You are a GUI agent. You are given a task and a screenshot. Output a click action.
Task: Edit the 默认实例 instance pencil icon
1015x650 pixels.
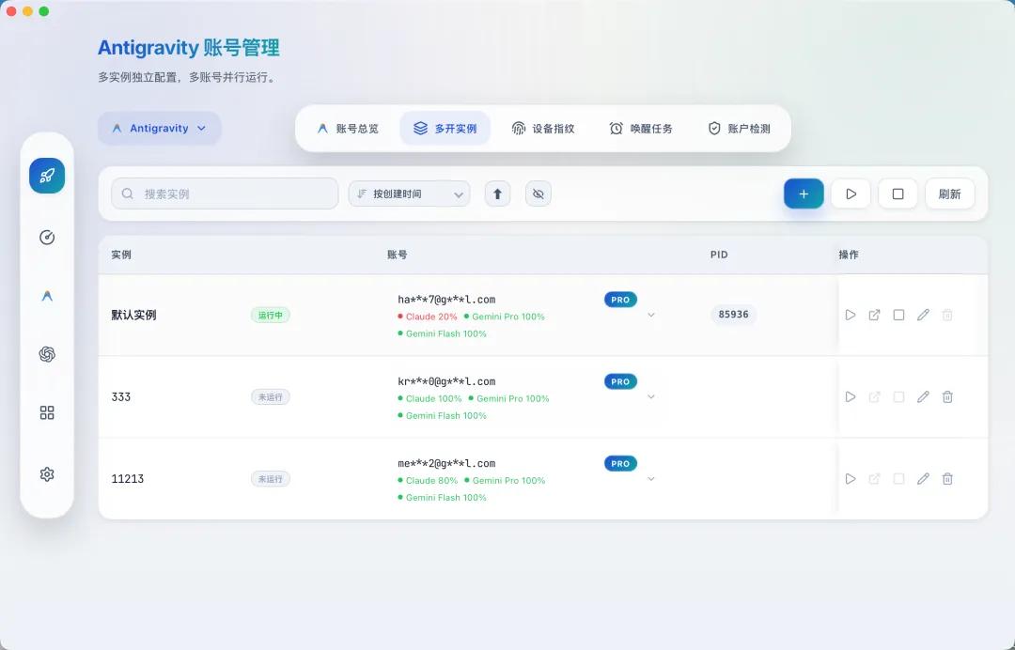coord(923,315)
